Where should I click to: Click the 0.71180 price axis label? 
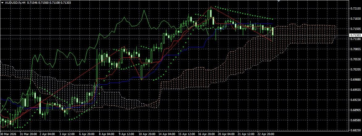click(355, 39)
